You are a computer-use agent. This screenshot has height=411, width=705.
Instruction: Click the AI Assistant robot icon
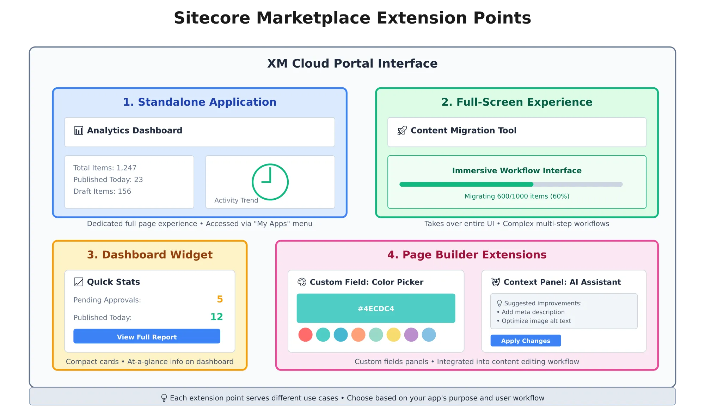coord(496,282)
